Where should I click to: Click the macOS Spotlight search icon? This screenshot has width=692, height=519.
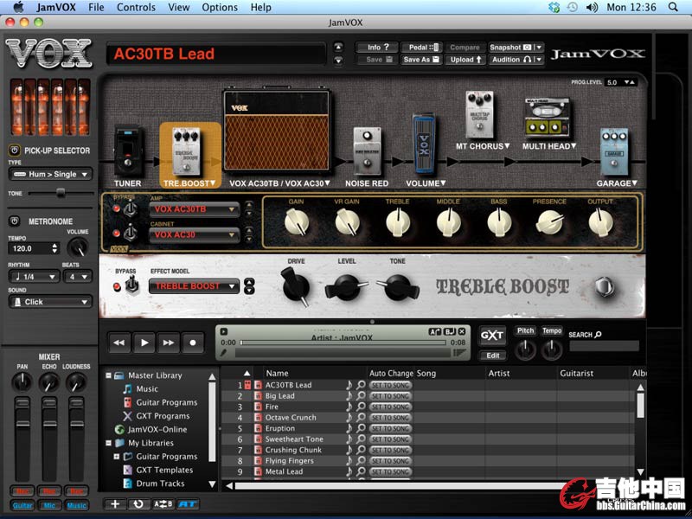673,7
